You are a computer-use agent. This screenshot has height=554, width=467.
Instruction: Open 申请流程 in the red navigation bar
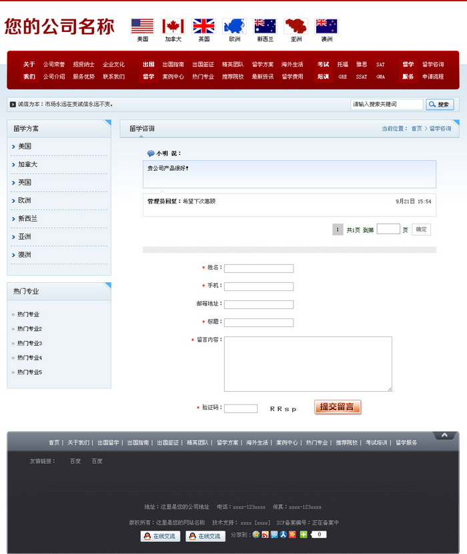click(432, 77)
